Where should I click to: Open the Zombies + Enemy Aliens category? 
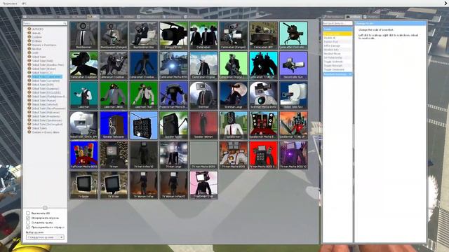coord(46,132)
